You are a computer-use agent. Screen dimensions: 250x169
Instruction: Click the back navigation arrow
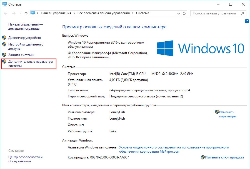6,13
